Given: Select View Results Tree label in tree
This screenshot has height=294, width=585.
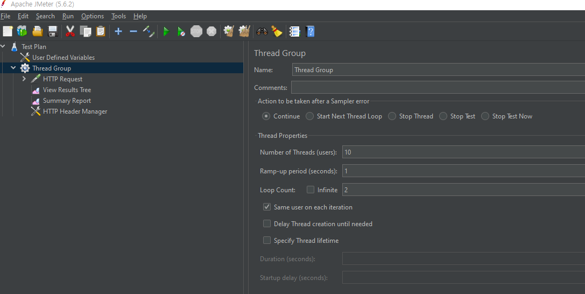Looking at the screenshot, I should (67, 90).
